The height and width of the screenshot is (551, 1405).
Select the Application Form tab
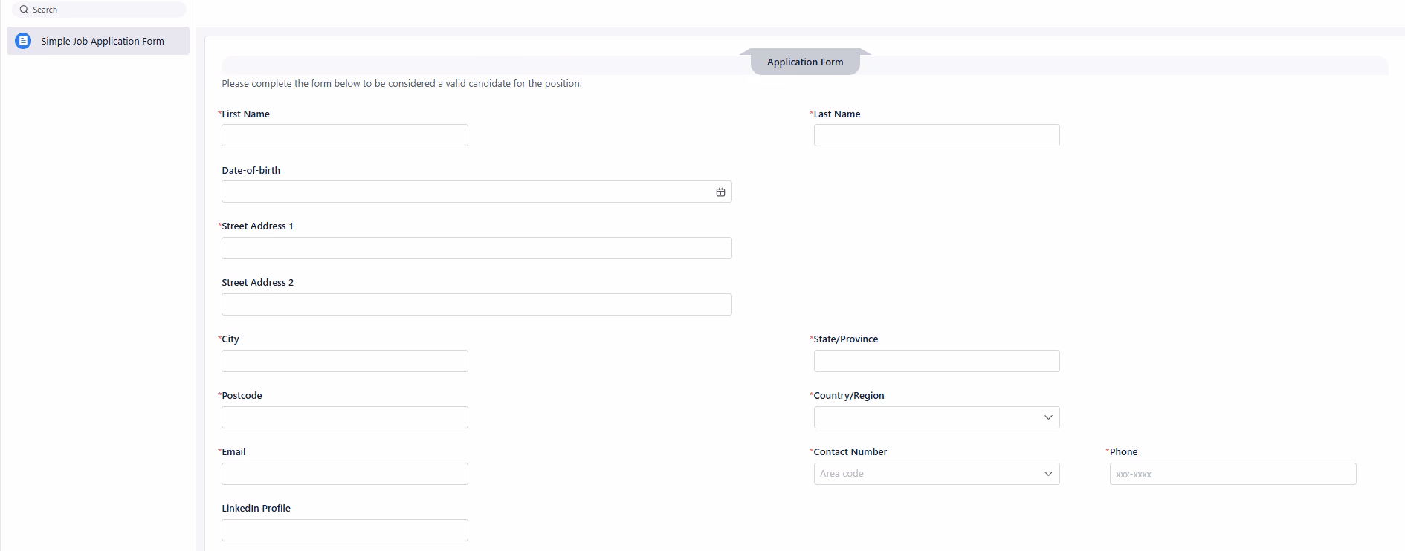point(804,62)
